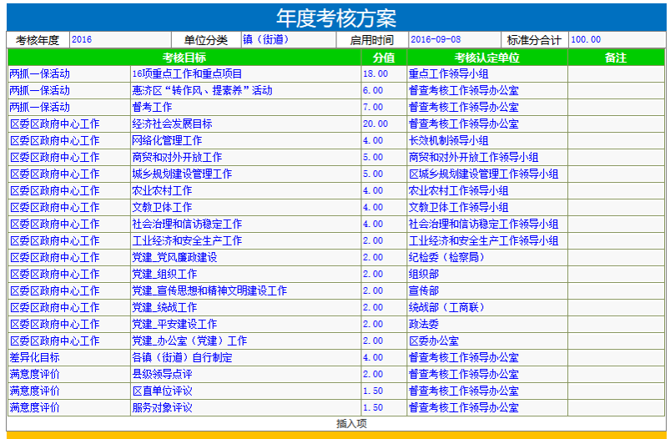This screenshot has height=439, width=670.
Task: Click the 党建_组织工作 cell
Action: [x=245, y=274]
